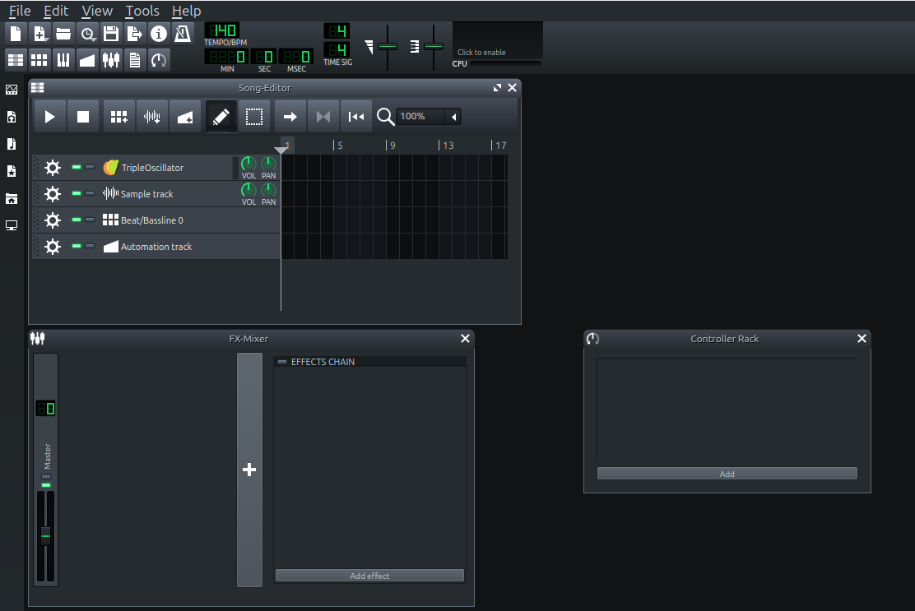Image resolution: width=915 pixels, height=611 pixels.
Task: Toggle the EFFECTS CHAIN enable LED
Action: coord(281,362)
